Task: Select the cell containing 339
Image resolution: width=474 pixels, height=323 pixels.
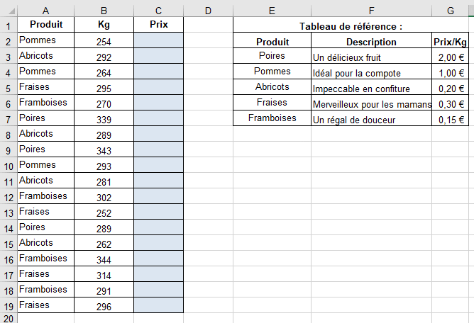Action: pos(104,120)
